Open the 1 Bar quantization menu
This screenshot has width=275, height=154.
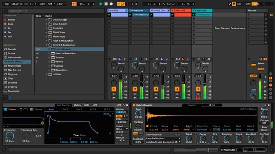61,4
